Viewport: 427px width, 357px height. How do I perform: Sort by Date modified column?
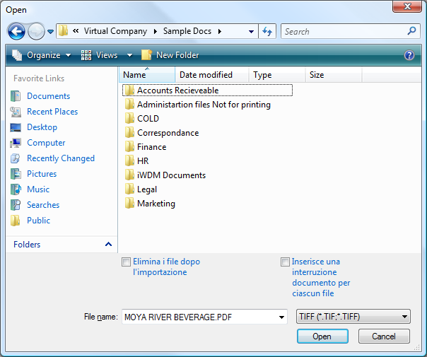[211, 75]
